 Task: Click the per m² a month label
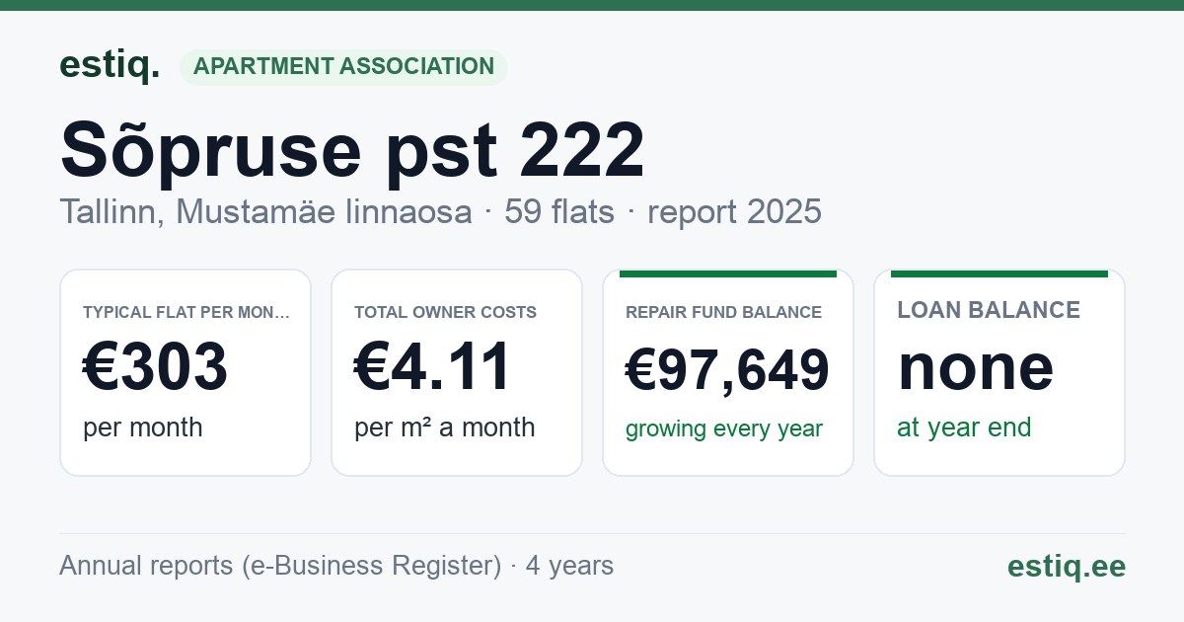pyautogui.click(x=445, y=428)
